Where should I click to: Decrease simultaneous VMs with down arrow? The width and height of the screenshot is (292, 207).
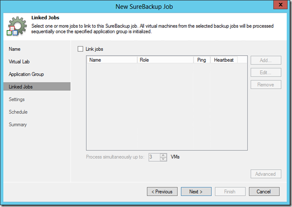tap(163, 159)
